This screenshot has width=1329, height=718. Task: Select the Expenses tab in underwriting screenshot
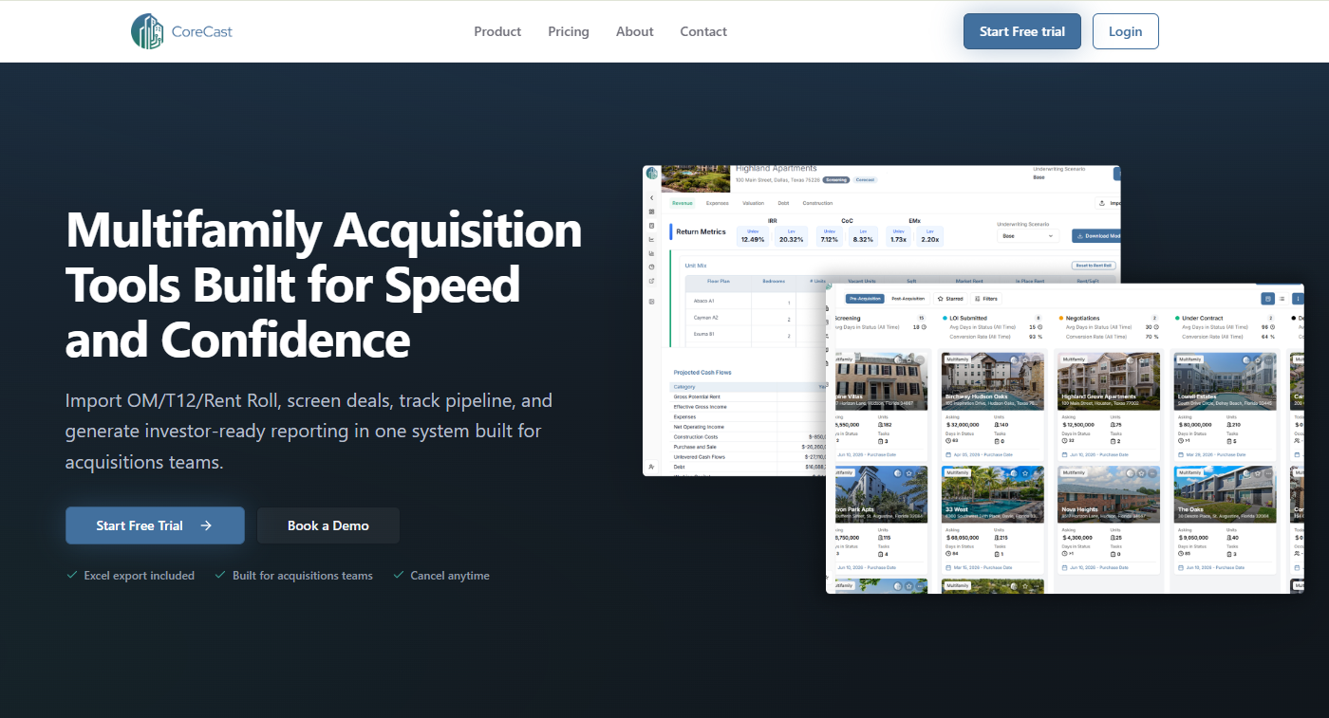pos(717,203)
